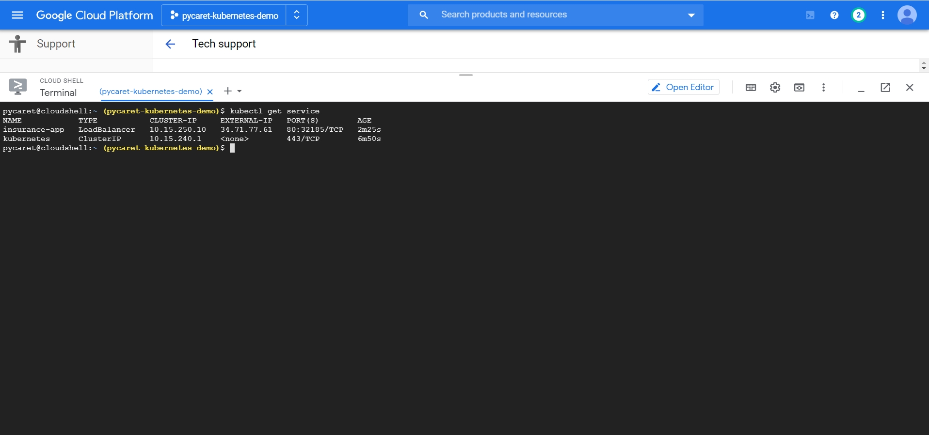Click the Cloud Shell resize drag handle
The image size is (929, 435).
(465, 75)
